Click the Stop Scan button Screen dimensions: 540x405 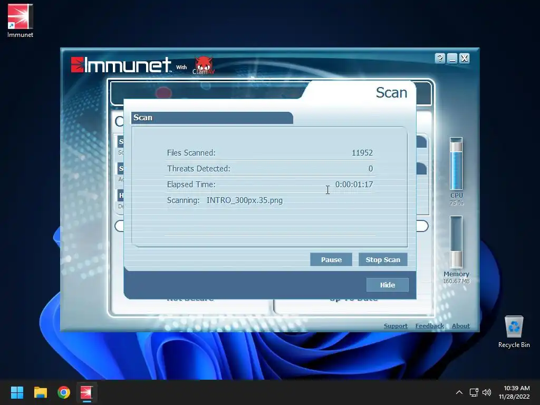coord(383,259)
